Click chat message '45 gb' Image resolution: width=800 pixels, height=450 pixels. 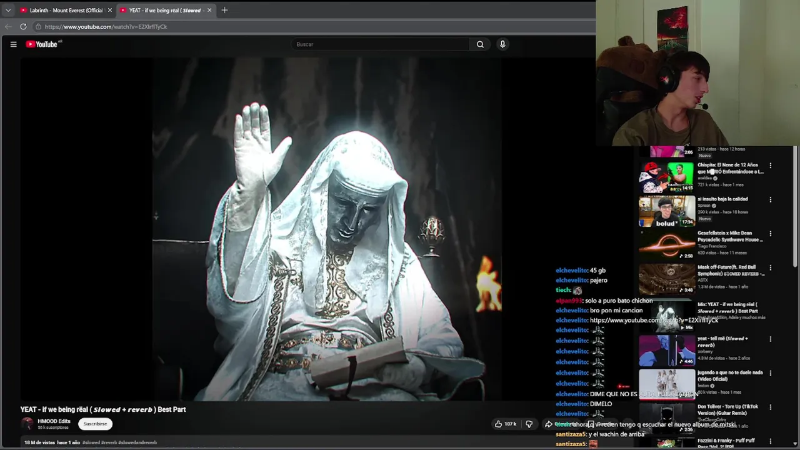point(597,271)
